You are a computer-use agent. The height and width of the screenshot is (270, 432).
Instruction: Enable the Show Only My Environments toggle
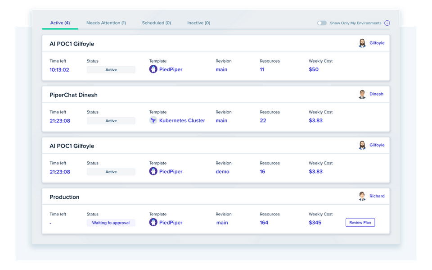click(322, 22)
